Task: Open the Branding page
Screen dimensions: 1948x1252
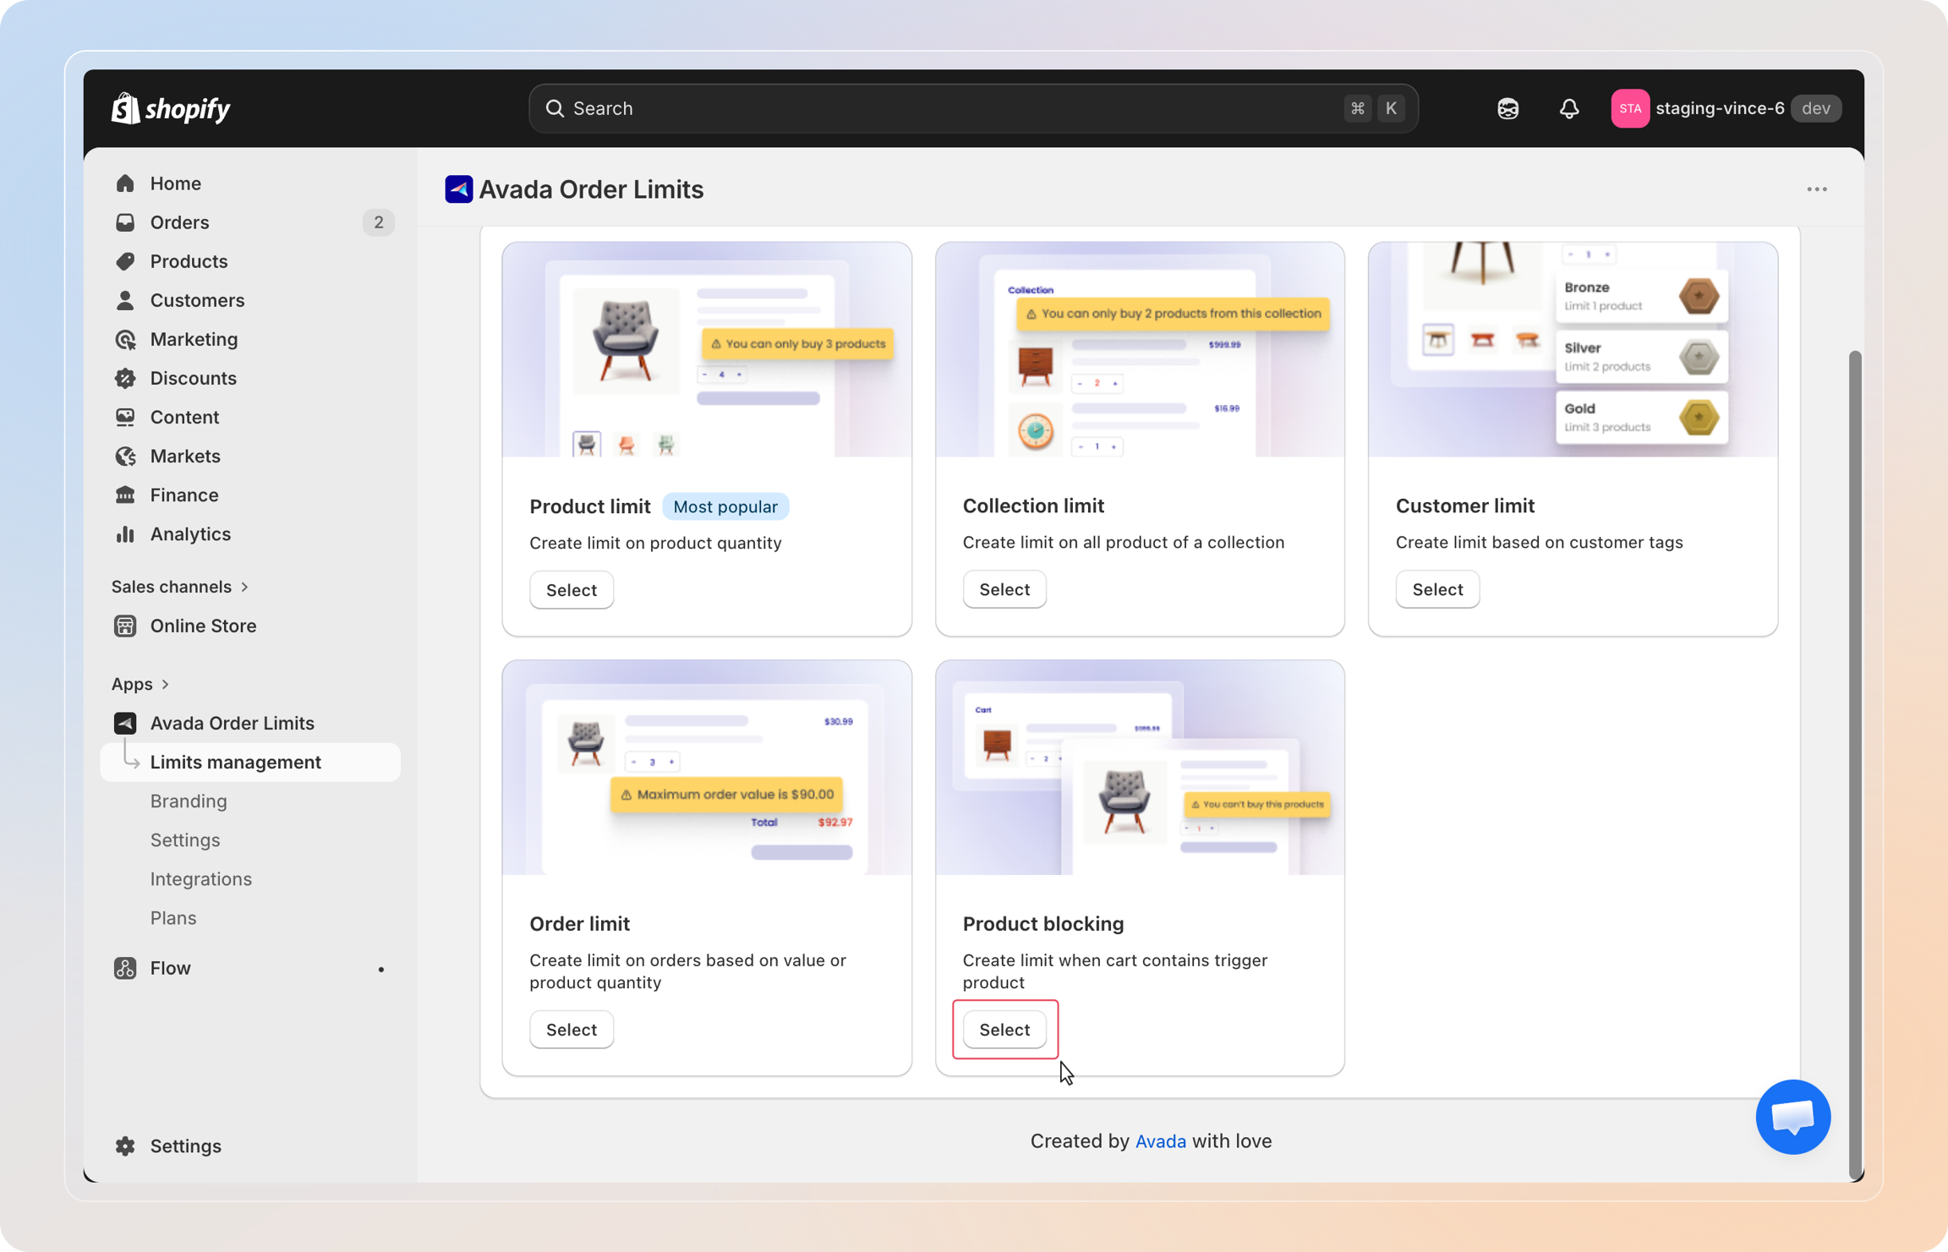Action: pyautogui.click(x=189, y=801)
